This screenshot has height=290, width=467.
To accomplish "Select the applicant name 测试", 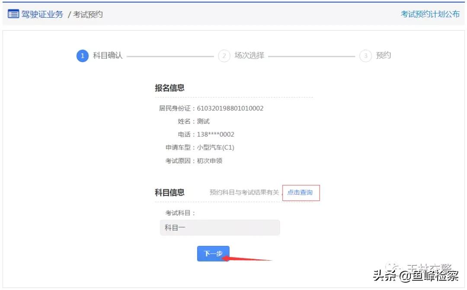I will coord(203,121).
